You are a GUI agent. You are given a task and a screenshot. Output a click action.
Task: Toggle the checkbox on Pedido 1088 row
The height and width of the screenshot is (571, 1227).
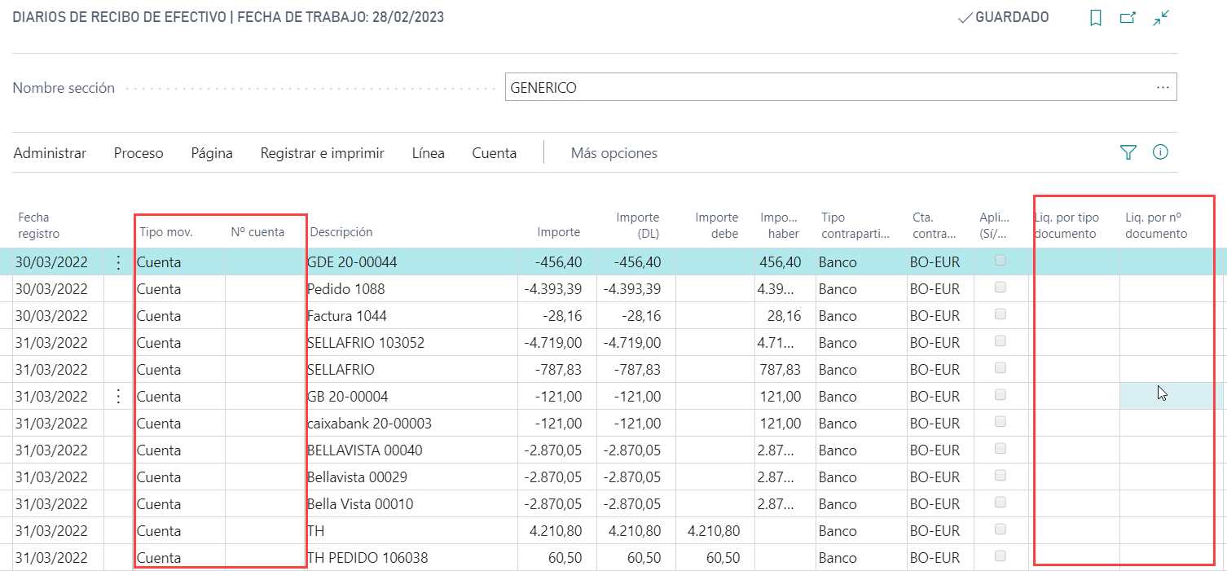coord(1001,288)
